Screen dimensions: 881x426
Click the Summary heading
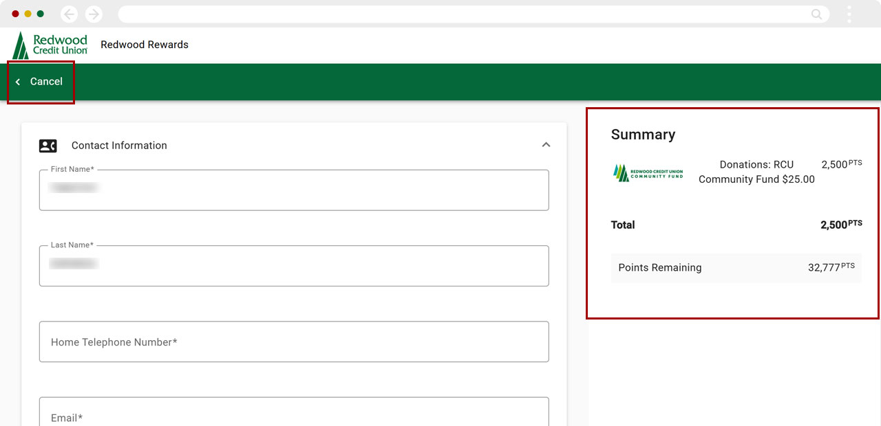click(x=643, y=135)
